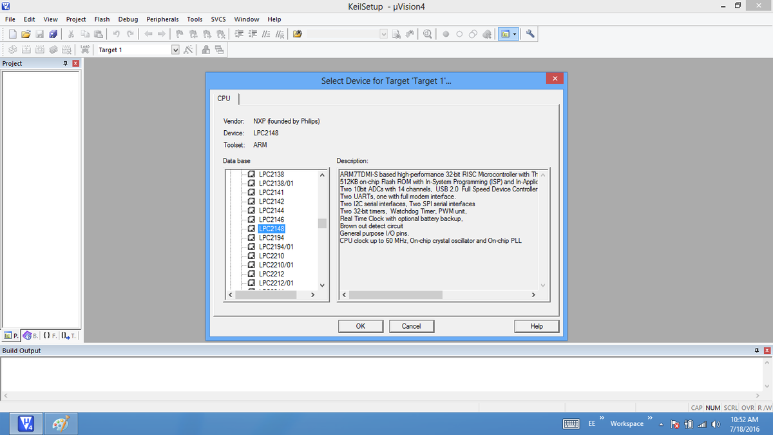Click the Save All toolbar icon
Viewport: 773px width, 435px height.
pyautogui.click(x=52, y=34)
